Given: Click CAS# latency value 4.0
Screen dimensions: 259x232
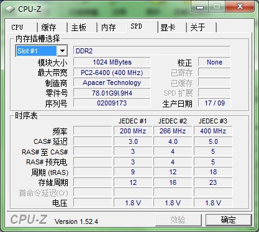Looking at the screenshot, I should coord(173,141).
